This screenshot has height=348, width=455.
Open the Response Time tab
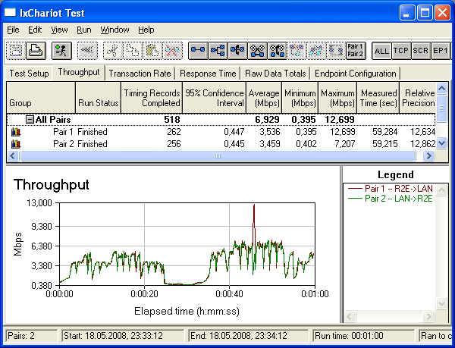pos(208,74)
